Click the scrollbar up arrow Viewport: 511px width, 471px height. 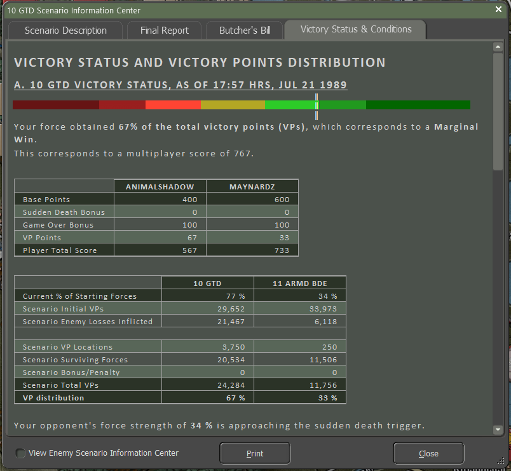(x=498, y=47)
